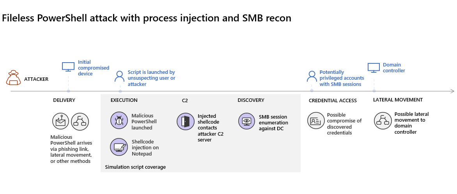Click the Simulation script coverage caption
The image size is (457, 194).
135,167
